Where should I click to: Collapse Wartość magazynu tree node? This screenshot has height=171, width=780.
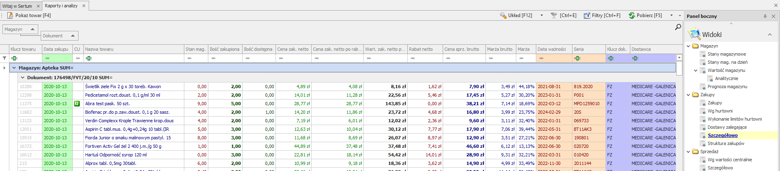pos(696,70)
